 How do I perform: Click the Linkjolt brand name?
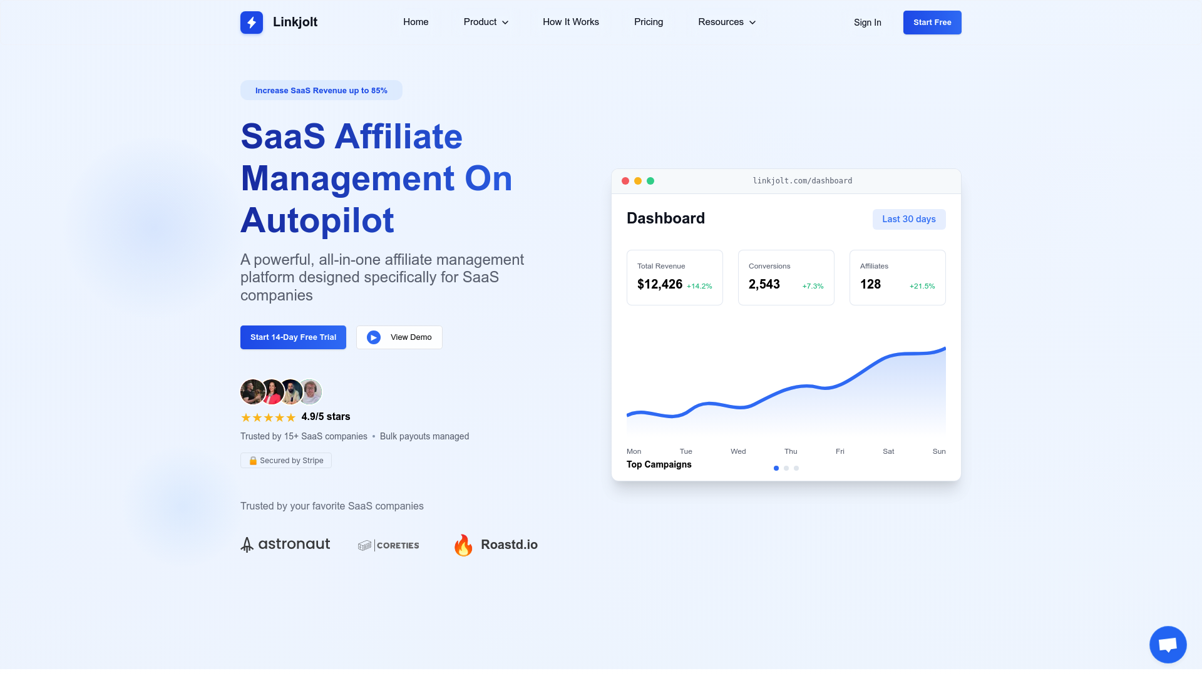pyautogui.click(x=295, y=22)
